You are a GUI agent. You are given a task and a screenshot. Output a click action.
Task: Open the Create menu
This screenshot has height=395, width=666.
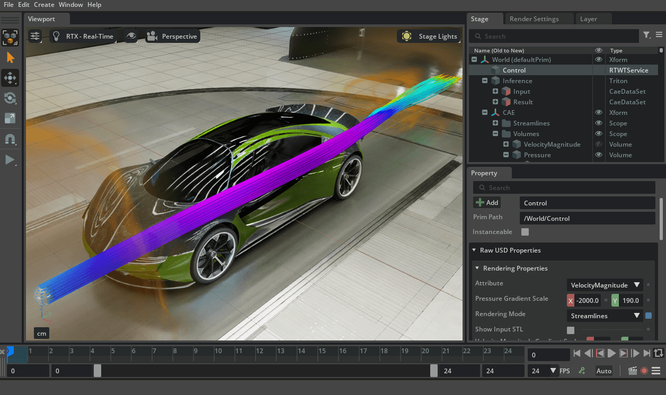[x=44, y=5]
